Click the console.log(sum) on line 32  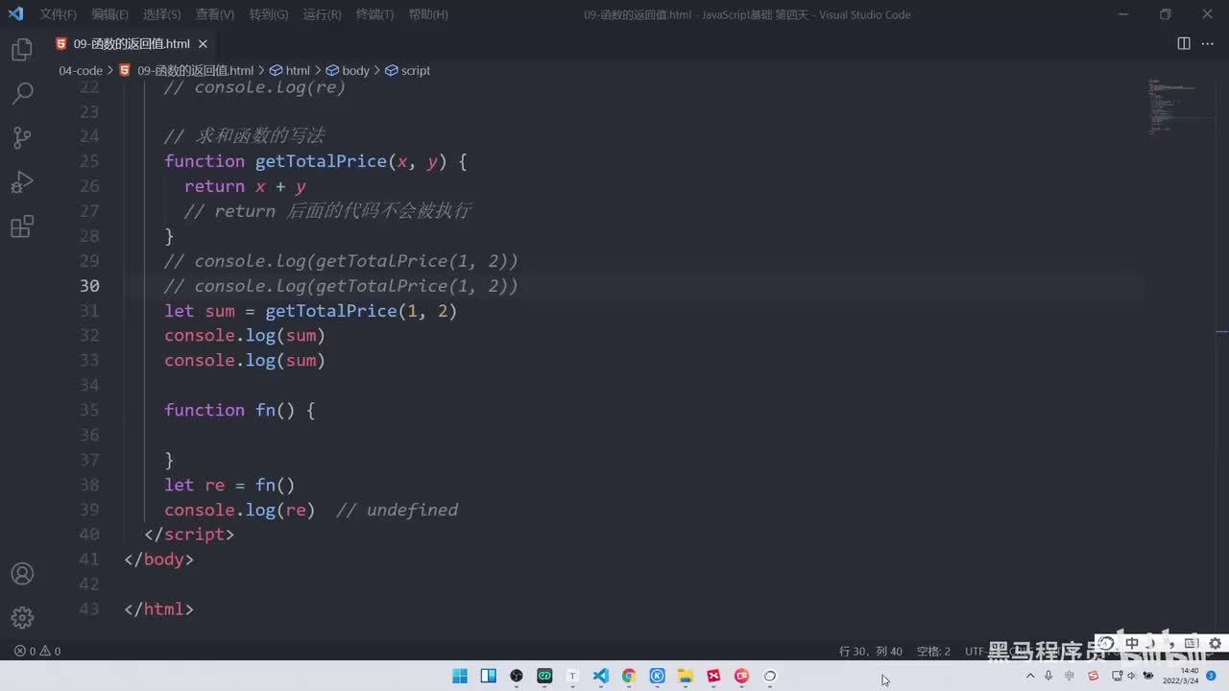tap(245, 336)
